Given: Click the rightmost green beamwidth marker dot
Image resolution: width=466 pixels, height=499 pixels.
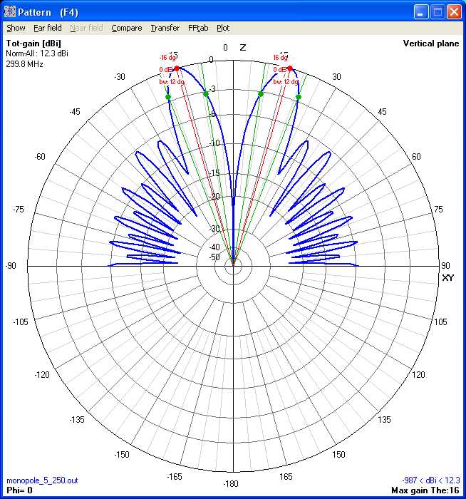Looking at the screenshot, I should tap(298, 97).
